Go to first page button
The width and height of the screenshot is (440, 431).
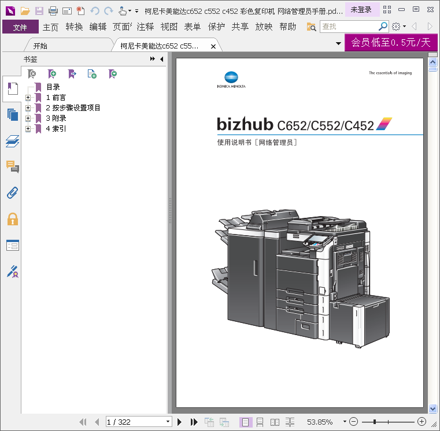coord(83,422)
